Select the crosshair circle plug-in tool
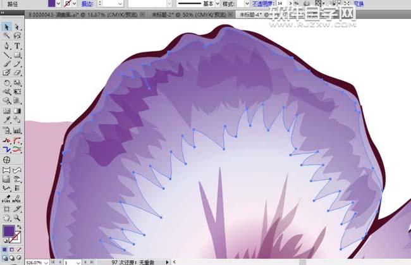Image resolution: width=411 pixels, height=265 pixels. (x=6, y=159)
